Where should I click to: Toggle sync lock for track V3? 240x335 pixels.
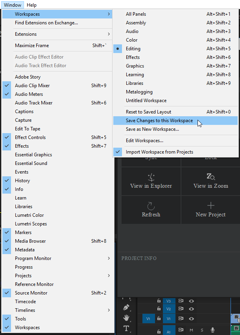pos(181,301)
